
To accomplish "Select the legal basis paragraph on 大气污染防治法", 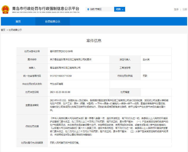I will coord(109,126).
